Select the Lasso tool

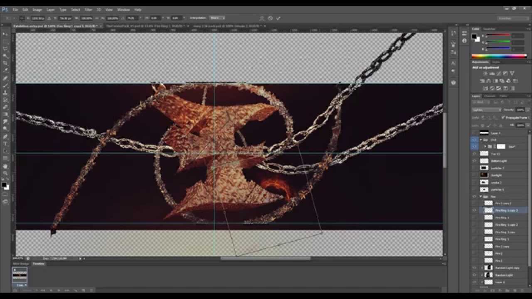[5, 49]
